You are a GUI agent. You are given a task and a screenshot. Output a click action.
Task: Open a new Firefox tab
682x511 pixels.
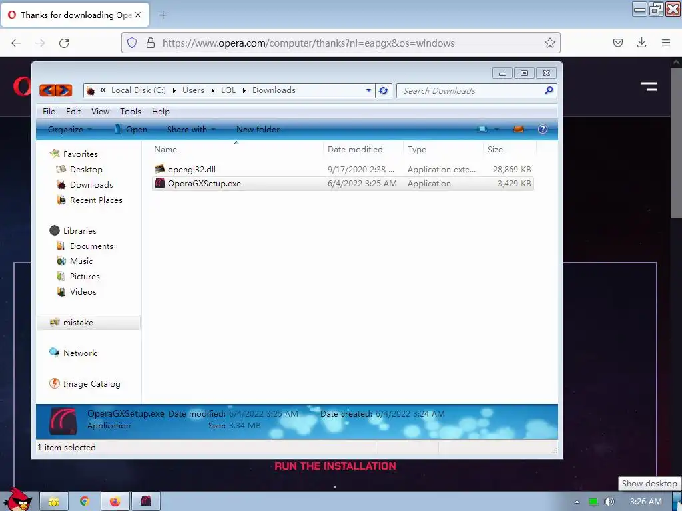(x=163, y=15)
